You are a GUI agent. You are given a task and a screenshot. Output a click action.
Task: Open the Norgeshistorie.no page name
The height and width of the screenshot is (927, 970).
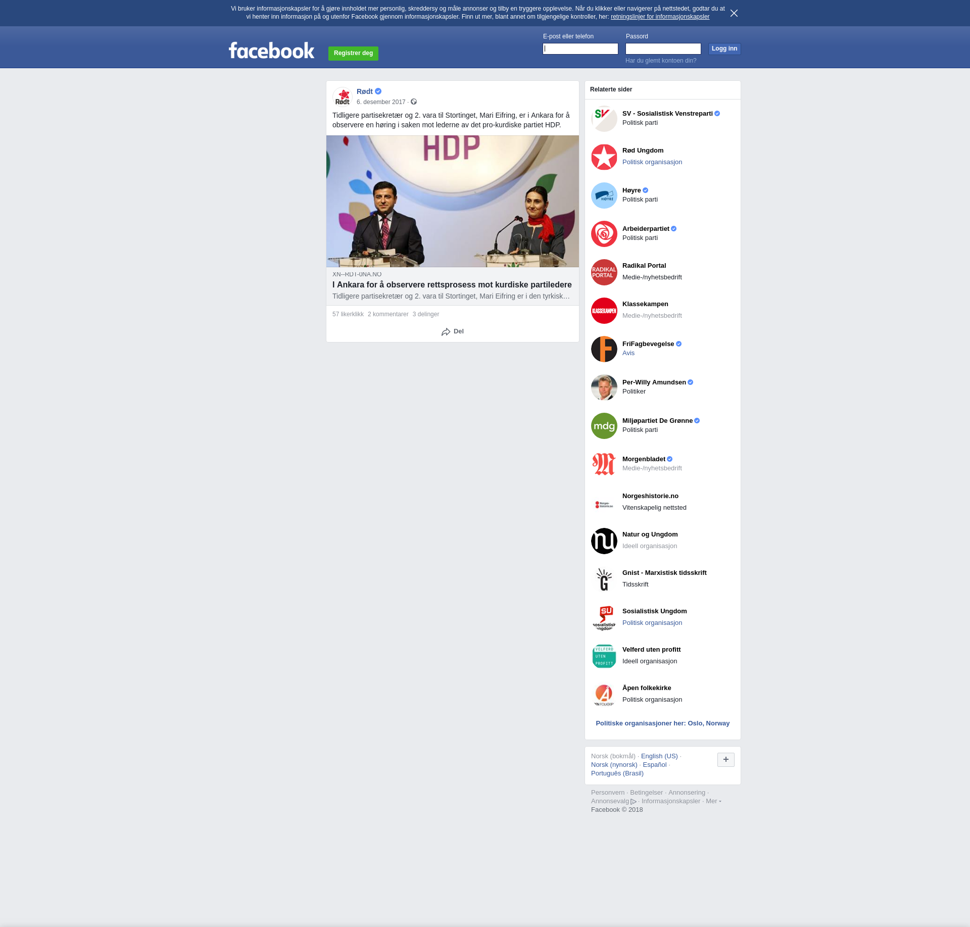tap(650, 496)
